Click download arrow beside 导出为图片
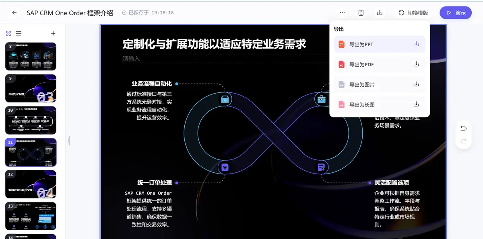 [416, 84]
